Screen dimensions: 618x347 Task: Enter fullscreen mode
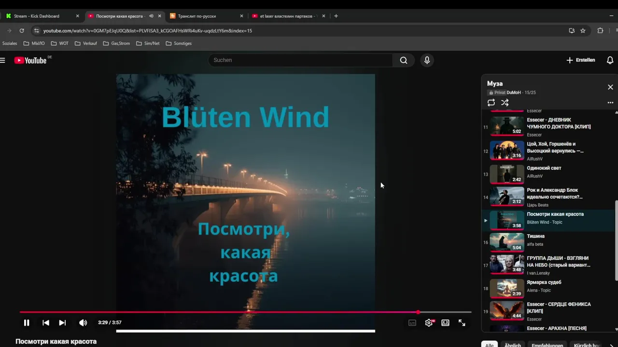click(462, 323)
